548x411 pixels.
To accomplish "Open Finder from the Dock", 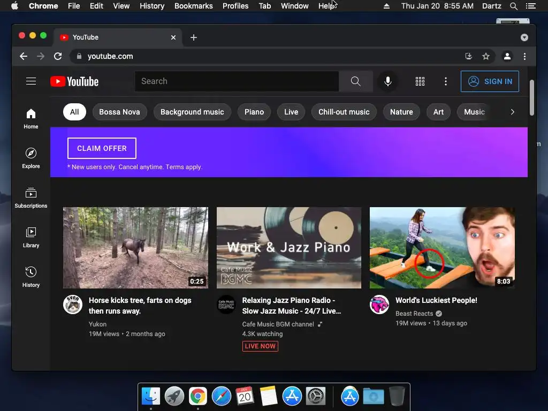I will pos(151,397).
